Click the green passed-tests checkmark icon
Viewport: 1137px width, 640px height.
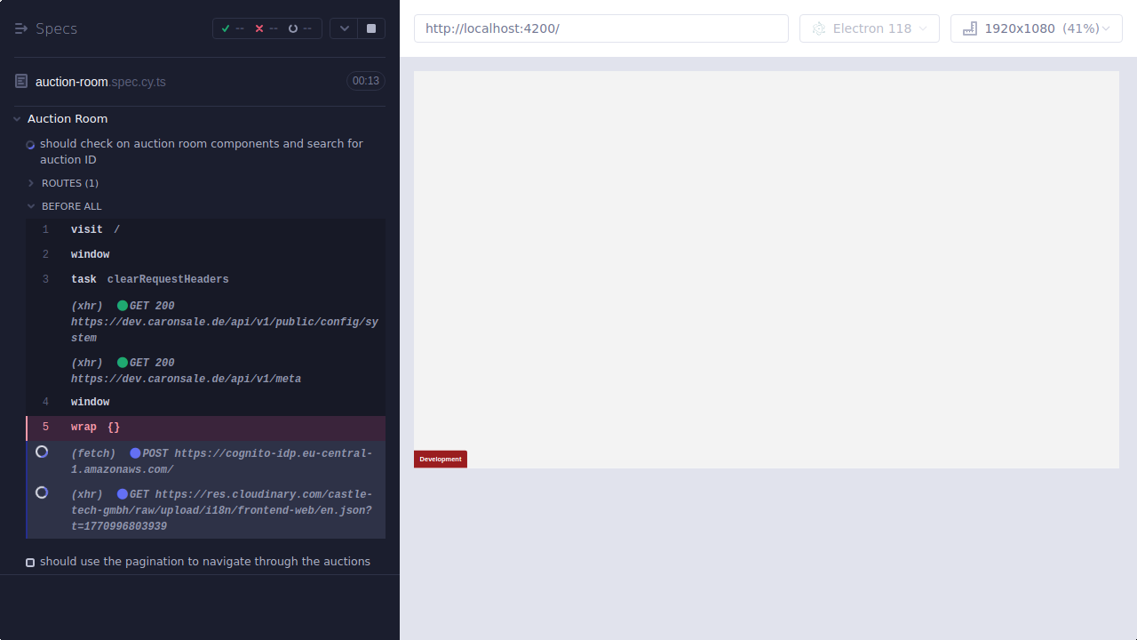click(x=226, y=28)
